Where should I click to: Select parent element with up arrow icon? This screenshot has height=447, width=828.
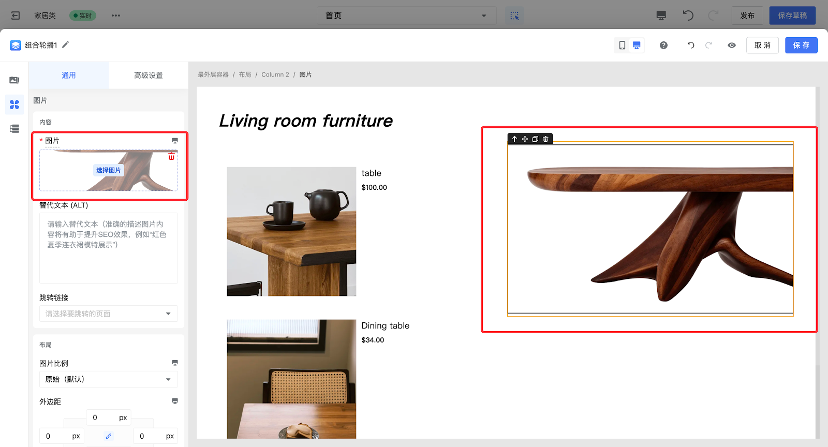pos(514,139)
